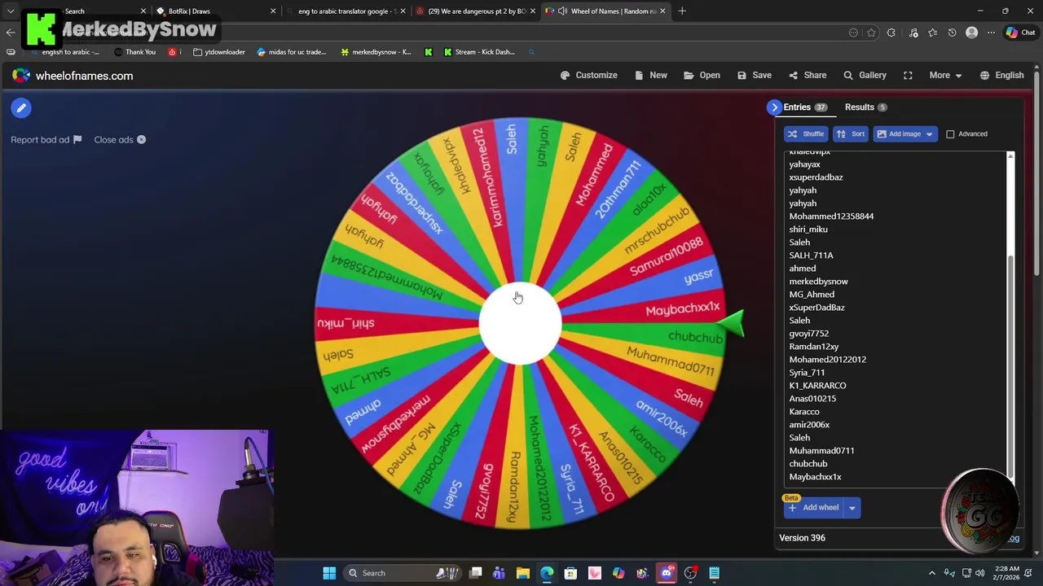Screen dimensions: 1043x586
Task: Open Notepad from the taskbar
Action: click(714, 573)
